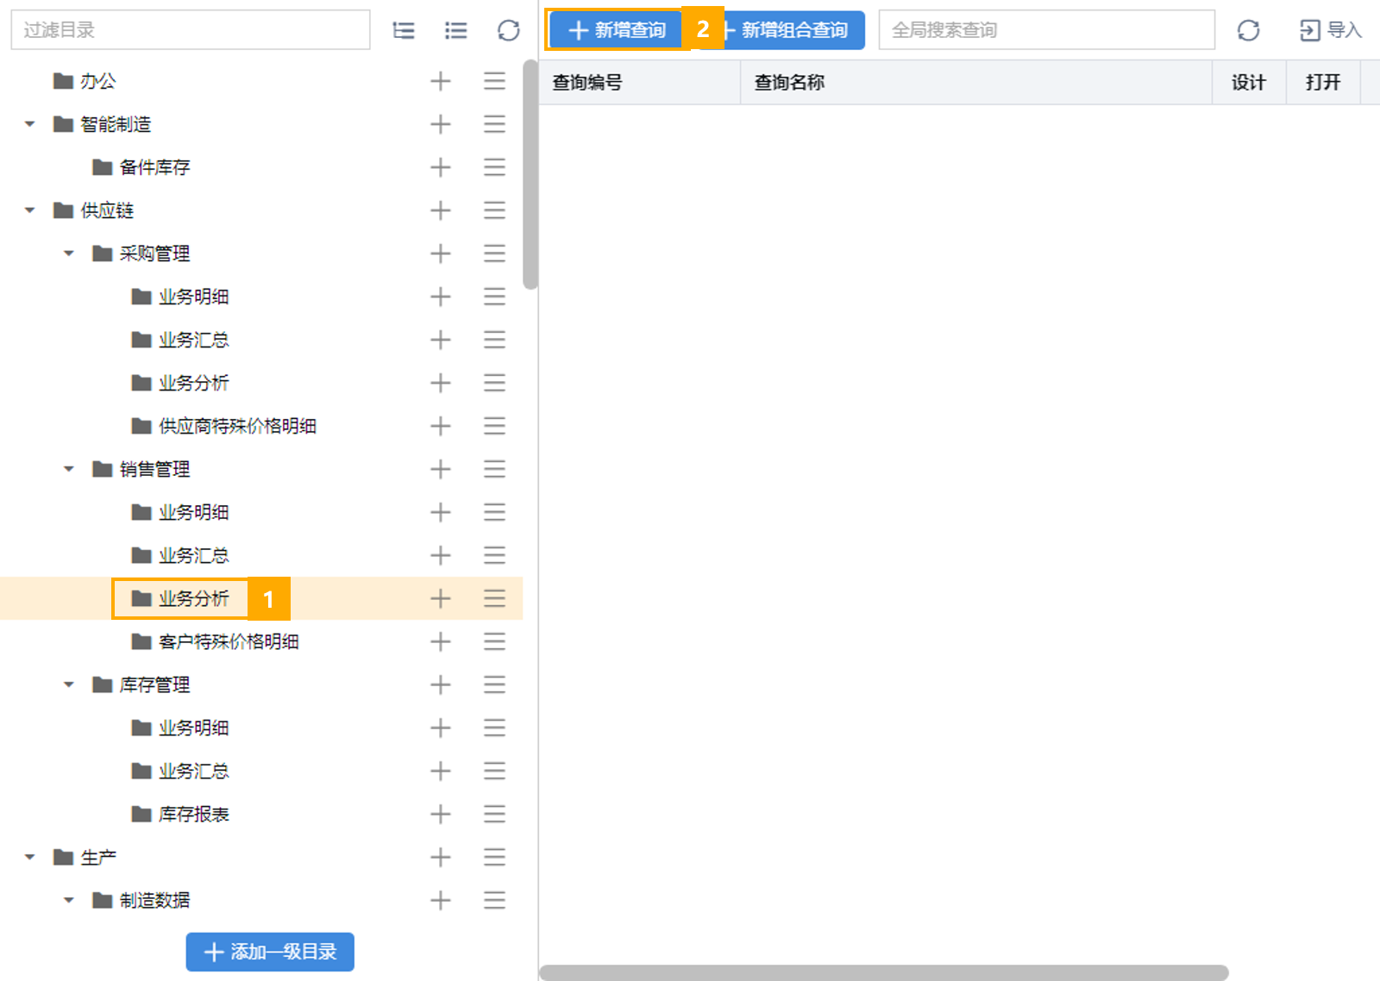This screenshot has width=1380, height=981.
Task: Select the 客户特殊价格明细 folder
Action: pyautogui.click(x=215, y=641)
